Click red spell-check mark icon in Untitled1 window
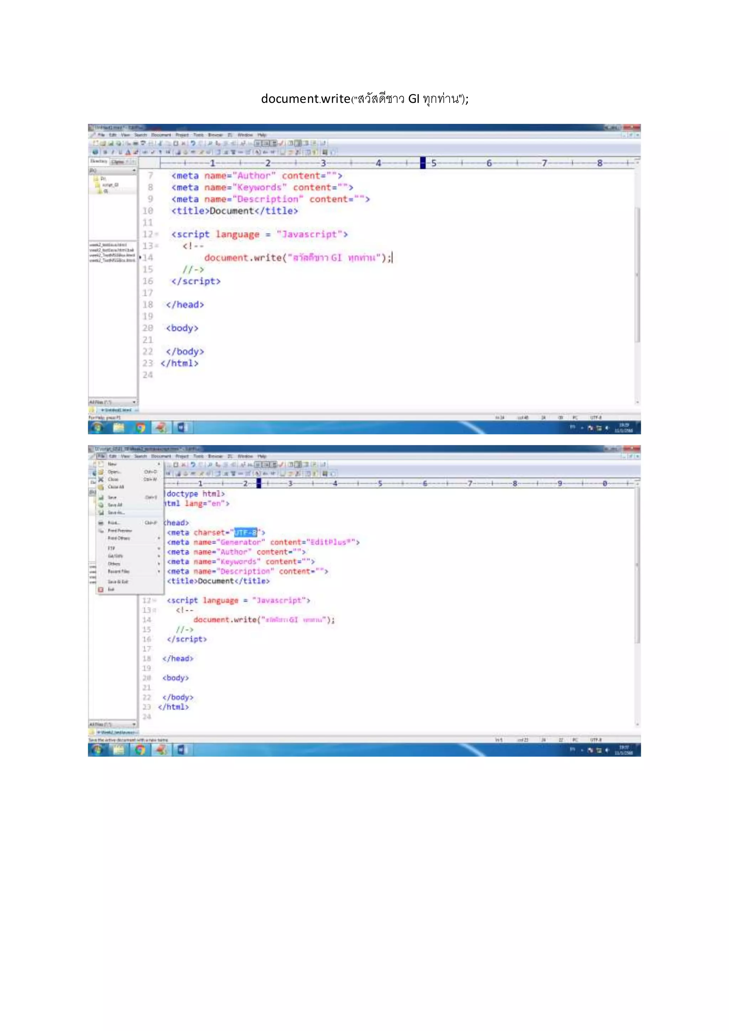 pyautogui.click(x=281, y=143)
